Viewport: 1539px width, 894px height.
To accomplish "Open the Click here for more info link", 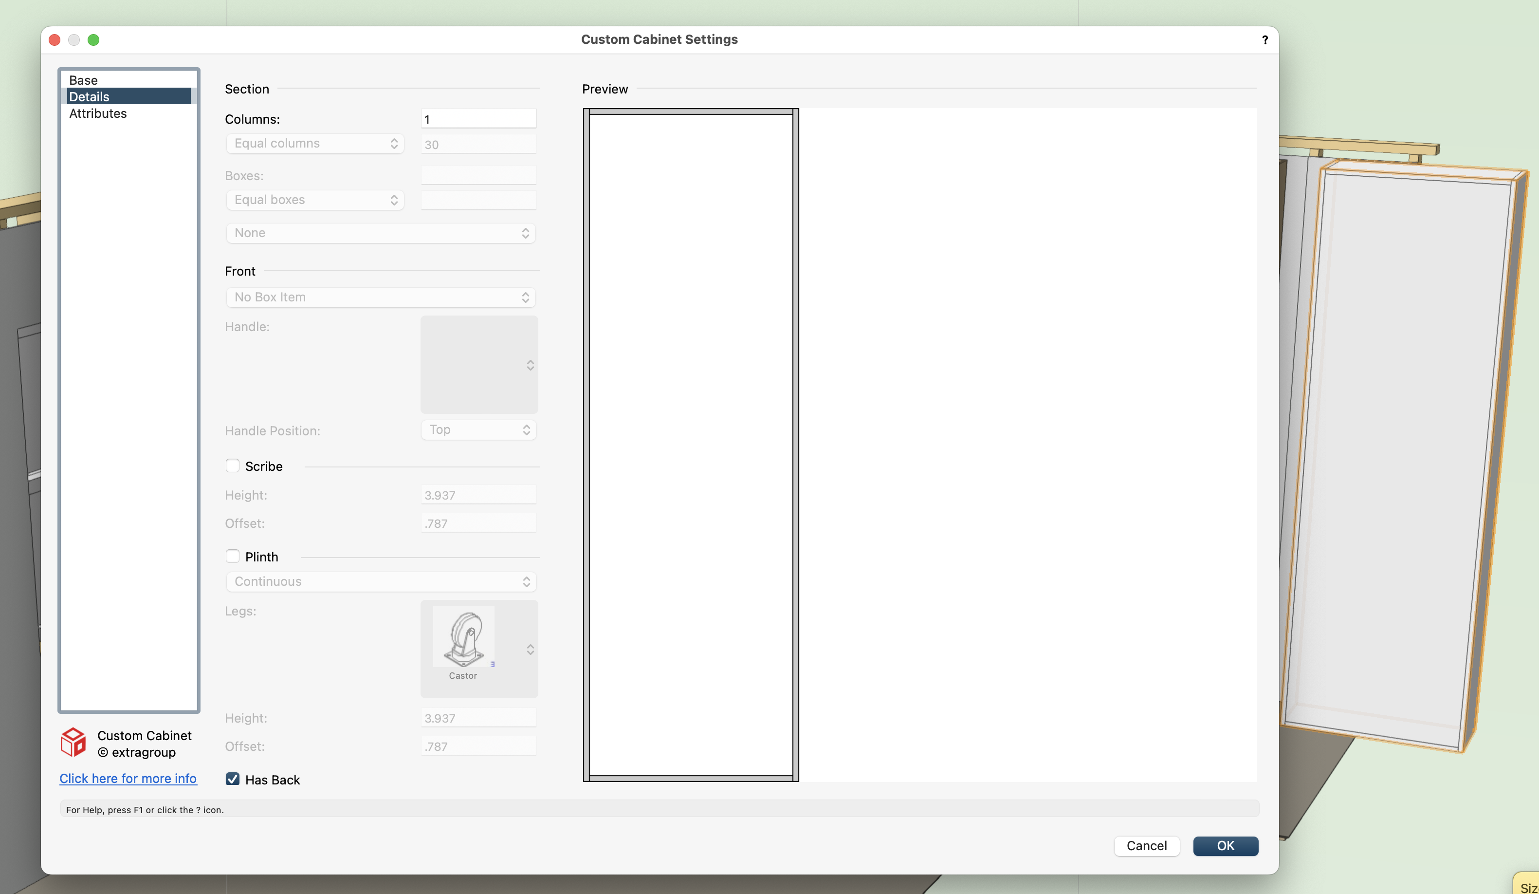I will (x=128, y=778).
